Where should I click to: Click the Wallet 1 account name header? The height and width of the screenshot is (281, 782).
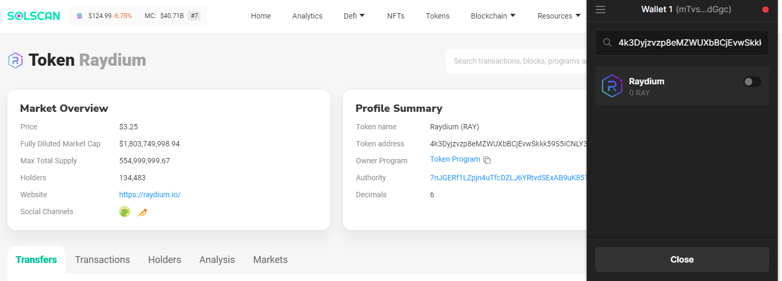686,10
